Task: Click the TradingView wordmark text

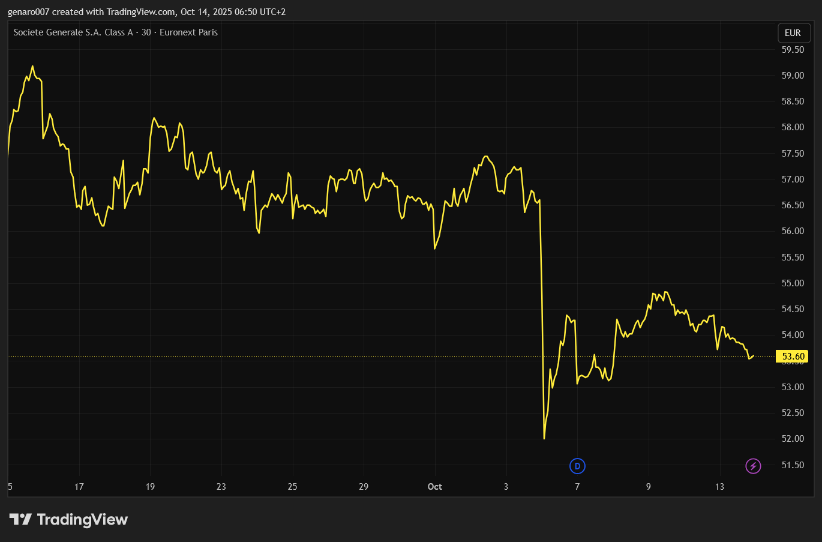Action: (x=83, y=520)
